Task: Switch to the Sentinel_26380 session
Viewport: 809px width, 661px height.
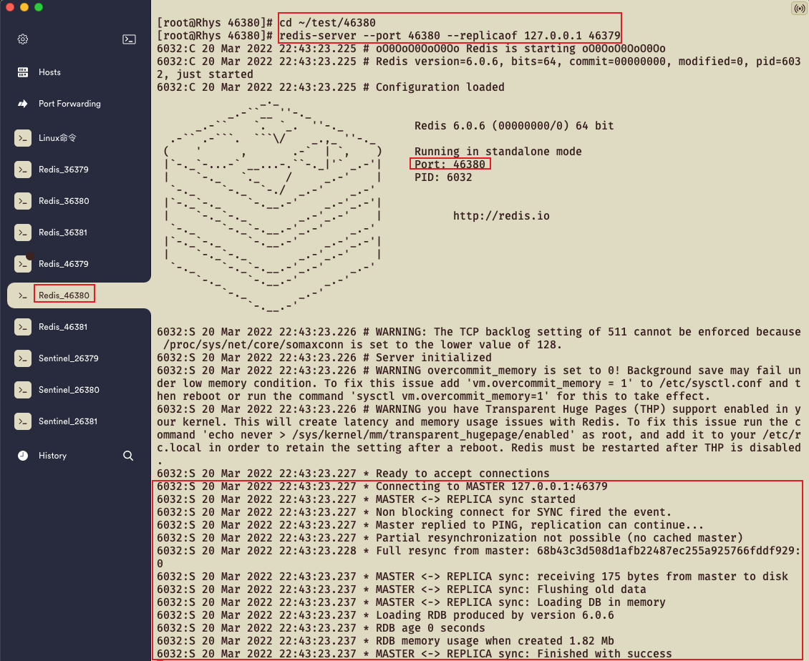Action: point(69,390)
